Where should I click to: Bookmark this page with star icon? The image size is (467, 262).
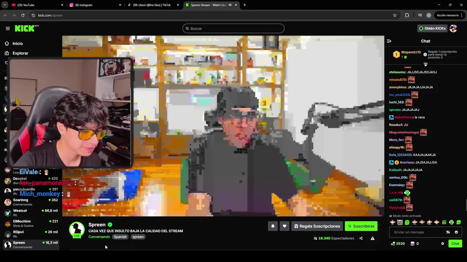(395, 15)
